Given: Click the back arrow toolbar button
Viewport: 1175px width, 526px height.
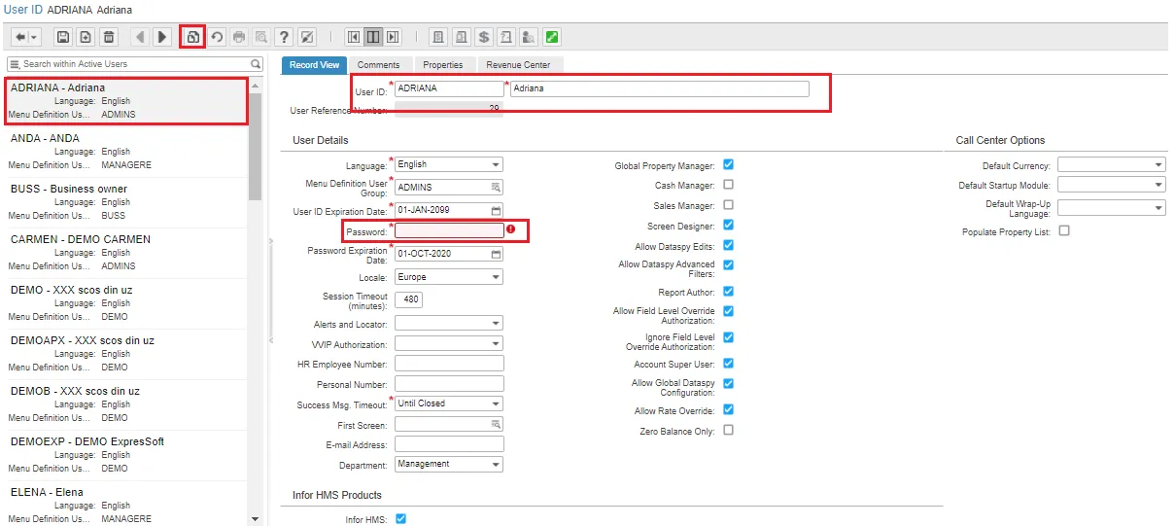Looking at the screenshot, I should (x=26, y=37).
